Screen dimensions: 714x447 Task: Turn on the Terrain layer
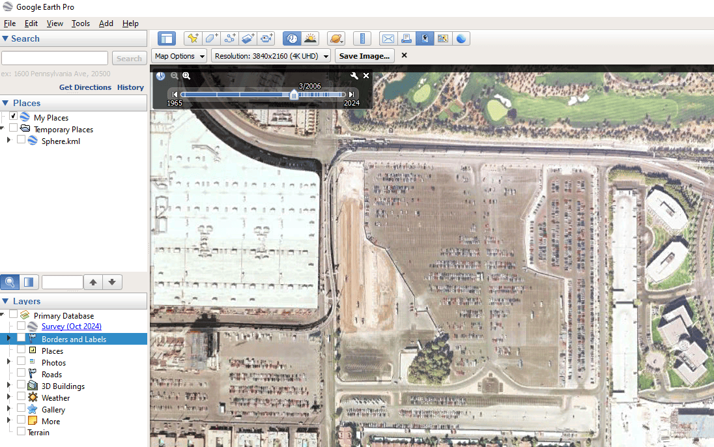[21, 431]
